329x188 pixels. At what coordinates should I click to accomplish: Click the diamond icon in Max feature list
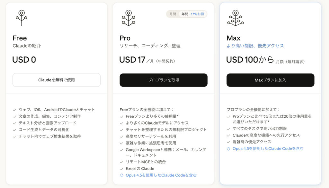228,149
